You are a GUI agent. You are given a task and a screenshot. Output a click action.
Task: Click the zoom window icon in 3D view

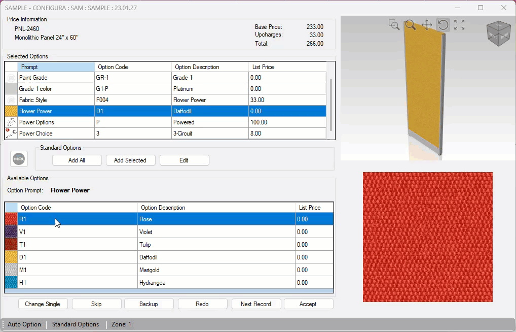tap(394, 25)
